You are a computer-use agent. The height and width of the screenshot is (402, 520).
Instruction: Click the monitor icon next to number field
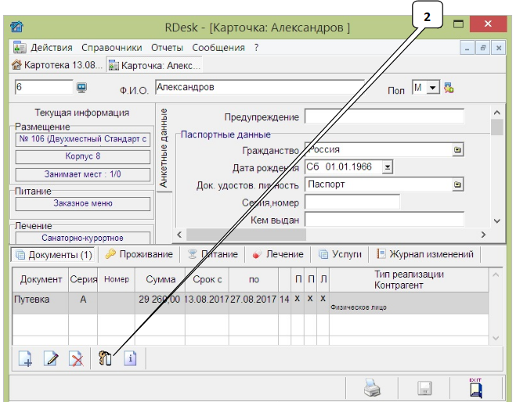81,88
